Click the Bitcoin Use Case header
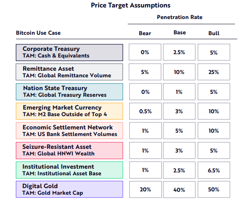The height and width of the screenshot is (210, 241). [x=38, y=33]
